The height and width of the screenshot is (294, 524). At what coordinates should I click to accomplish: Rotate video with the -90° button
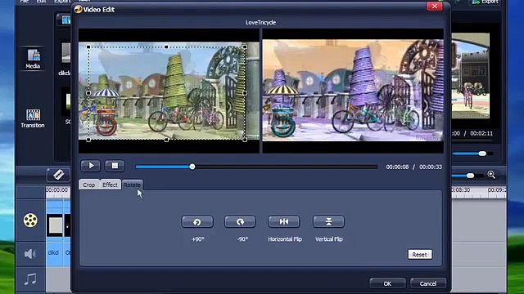(x=240, y=222)
